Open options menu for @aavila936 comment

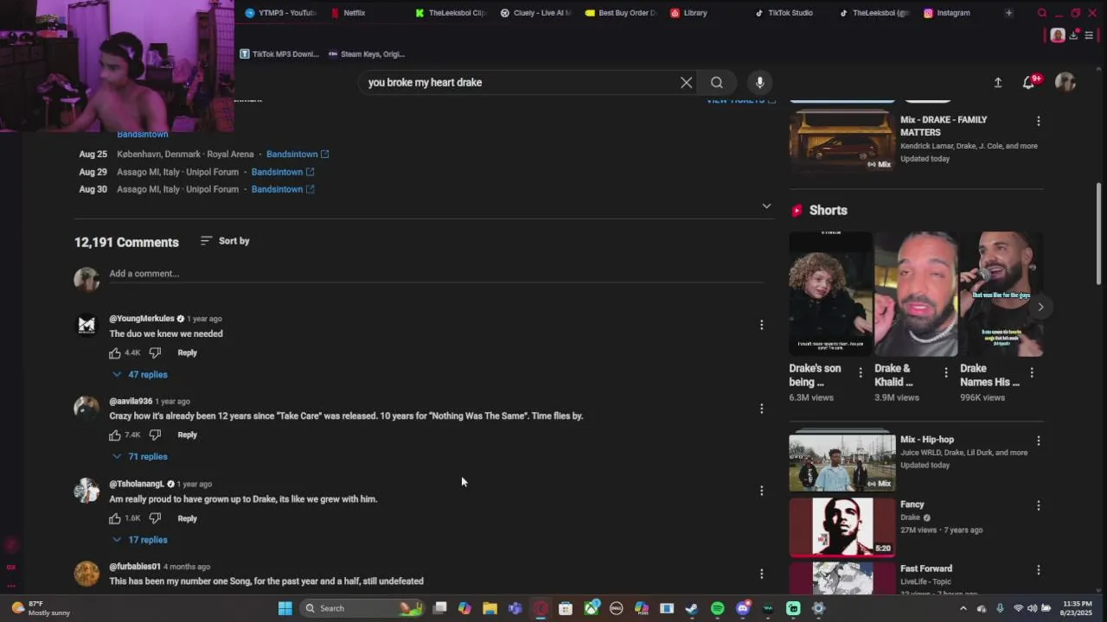tap(761, 408)
